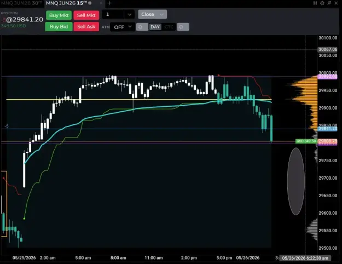The width and height of the screenshot is (342, 264).
Task: Open the Close position dropdown
Action: (x=153, y=14)
